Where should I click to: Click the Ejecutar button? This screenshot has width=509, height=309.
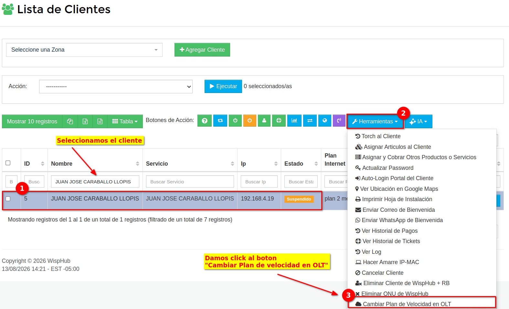point(223,86)
